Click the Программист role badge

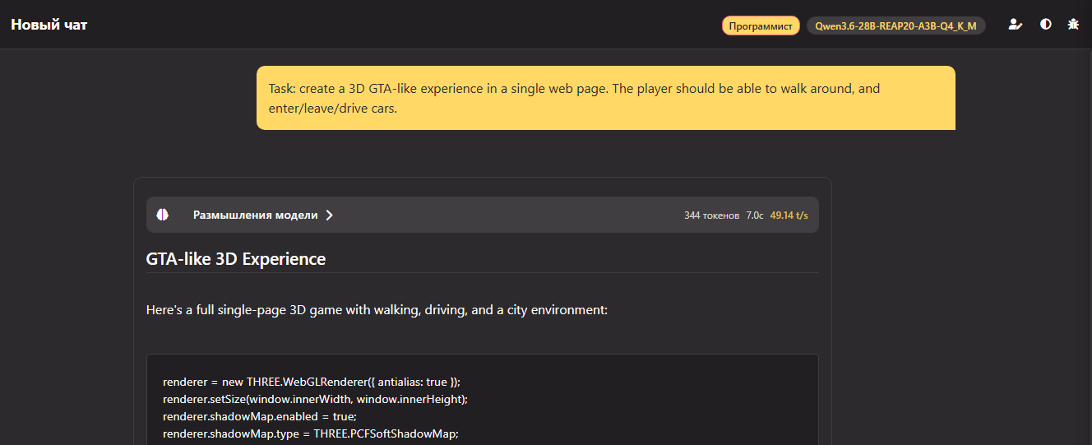click(x=761, y=25)
